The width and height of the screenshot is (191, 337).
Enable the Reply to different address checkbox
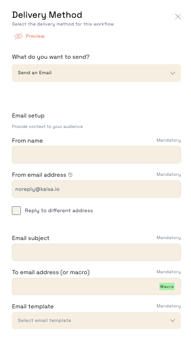pyautogui.click(x=16, y=210)
